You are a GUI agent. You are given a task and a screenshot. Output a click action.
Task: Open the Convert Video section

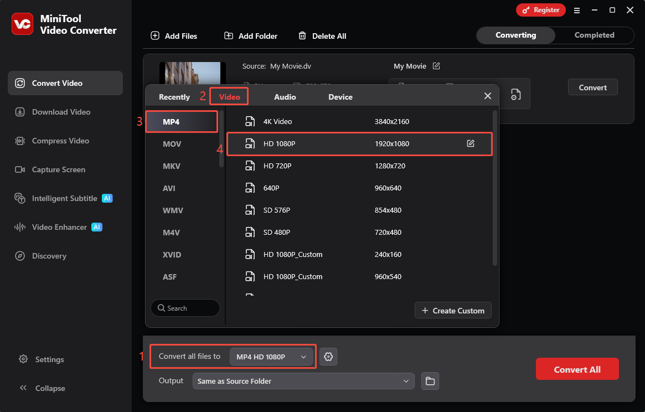click(65, 83)
